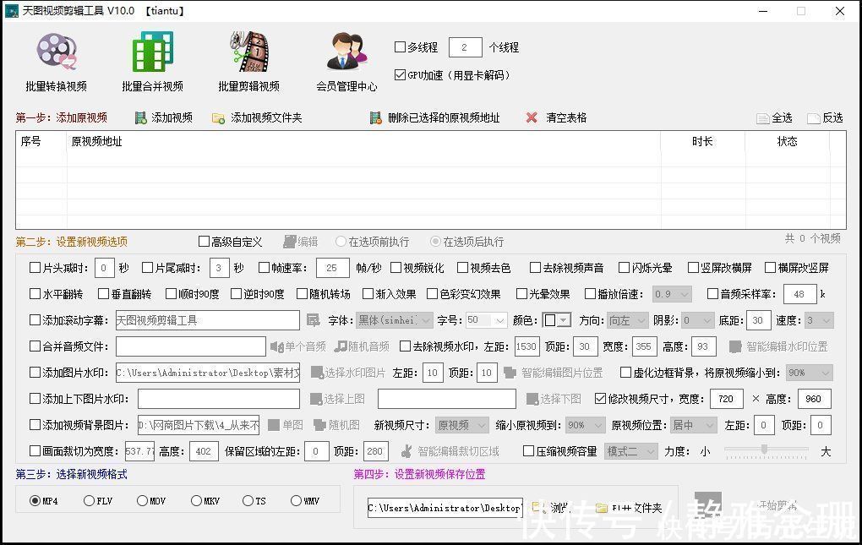Click the 全选 select-all icon
The height and width of the screenshot is (545, 862).
pyautogui.click(x=762, y=118)
